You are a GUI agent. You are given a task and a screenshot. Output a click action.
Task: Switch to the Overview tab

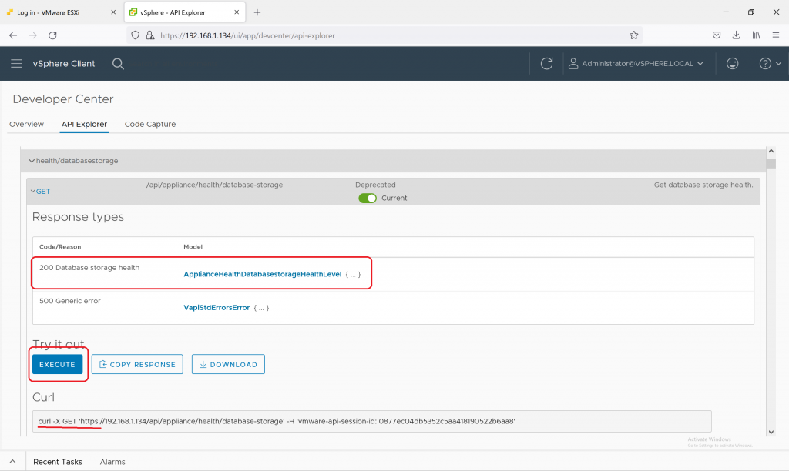pos(26,124)
